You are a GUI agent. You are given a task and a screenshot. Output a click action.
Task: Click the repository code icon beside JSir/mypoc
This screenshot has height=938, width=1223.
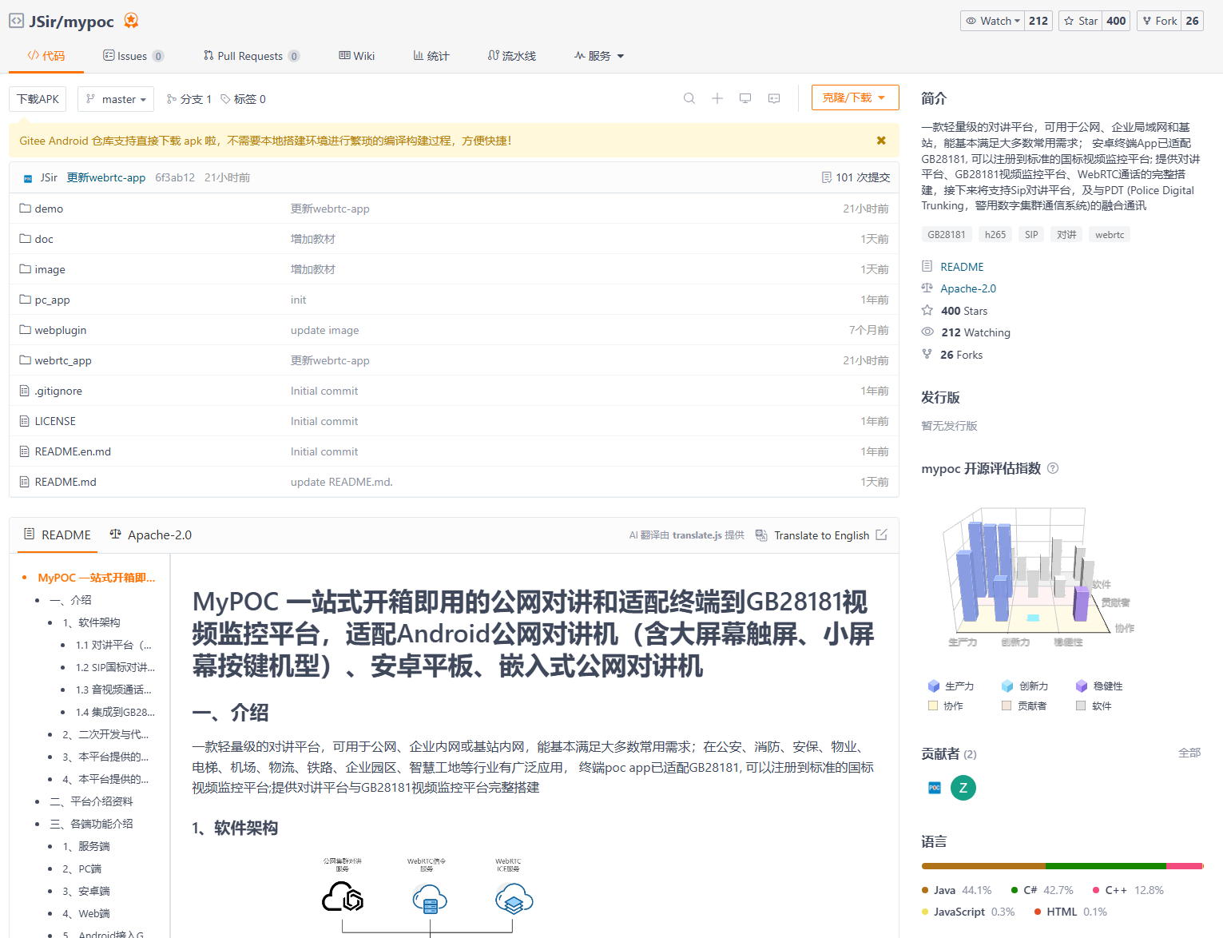coord(16,21)
